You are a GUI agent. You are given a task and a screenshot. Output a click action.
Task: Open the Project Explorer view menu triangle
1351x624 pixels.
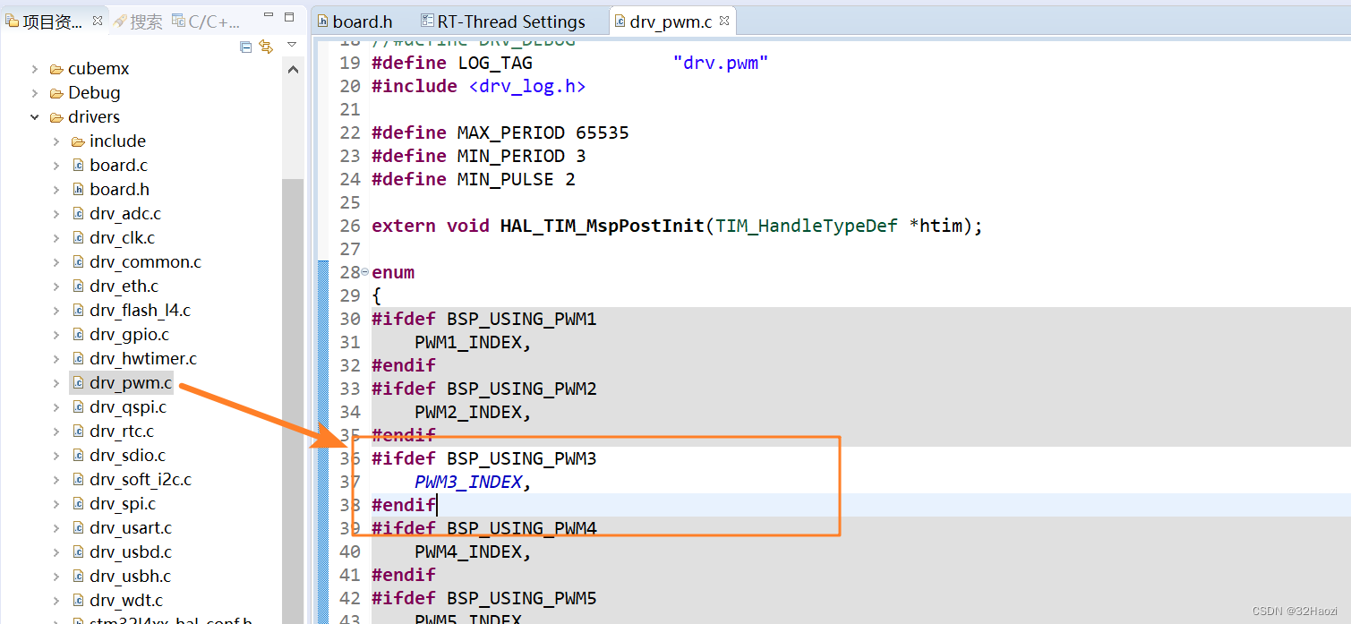click(292, 44)
